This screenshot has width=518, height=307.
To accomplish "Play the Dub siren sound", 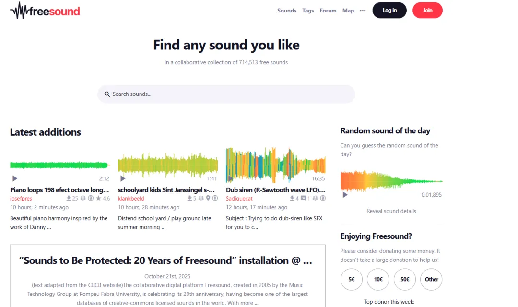I will click(230, 178).
